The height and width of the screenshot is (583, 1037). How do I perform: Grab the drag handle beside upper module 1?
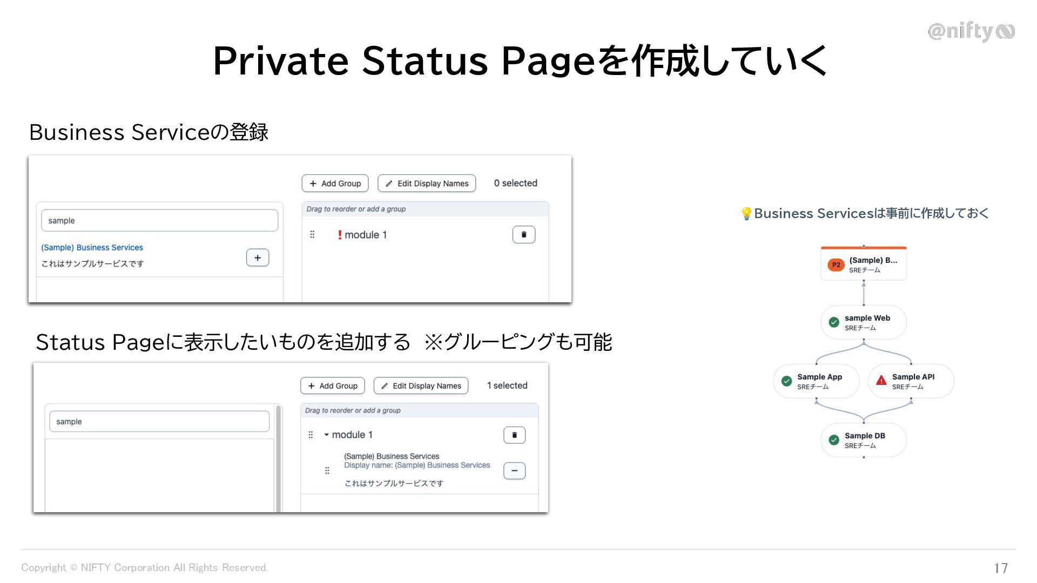[x=312, y=235]
